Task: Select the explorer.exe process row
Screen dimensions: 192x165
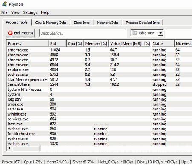Action: point(99,69)
